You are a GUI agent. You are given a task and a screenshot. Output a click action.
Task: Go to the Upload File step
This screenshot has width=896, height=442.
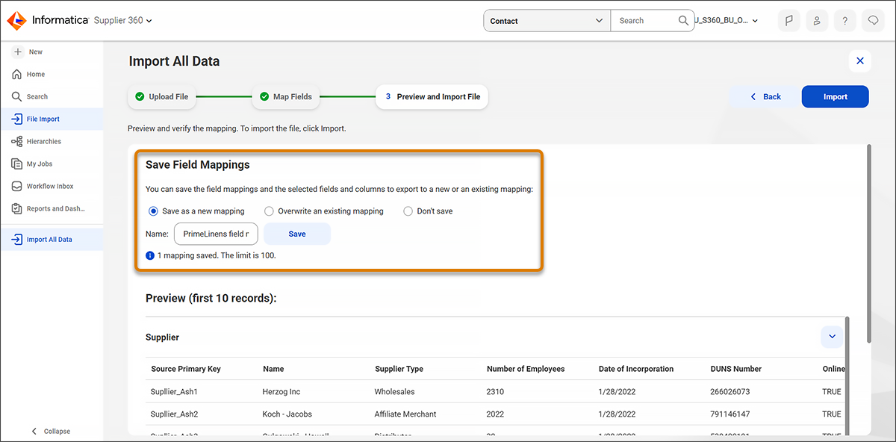tap(162, 96)
